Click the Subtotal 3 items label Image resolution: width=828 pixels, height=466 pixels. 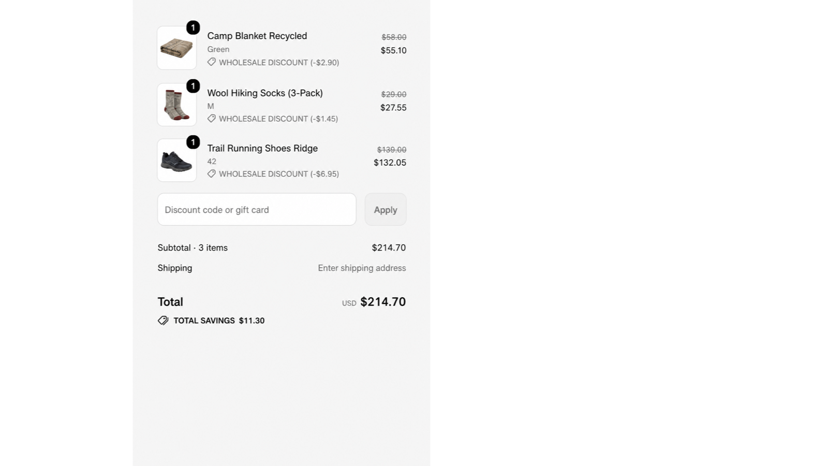pos(193,247)
